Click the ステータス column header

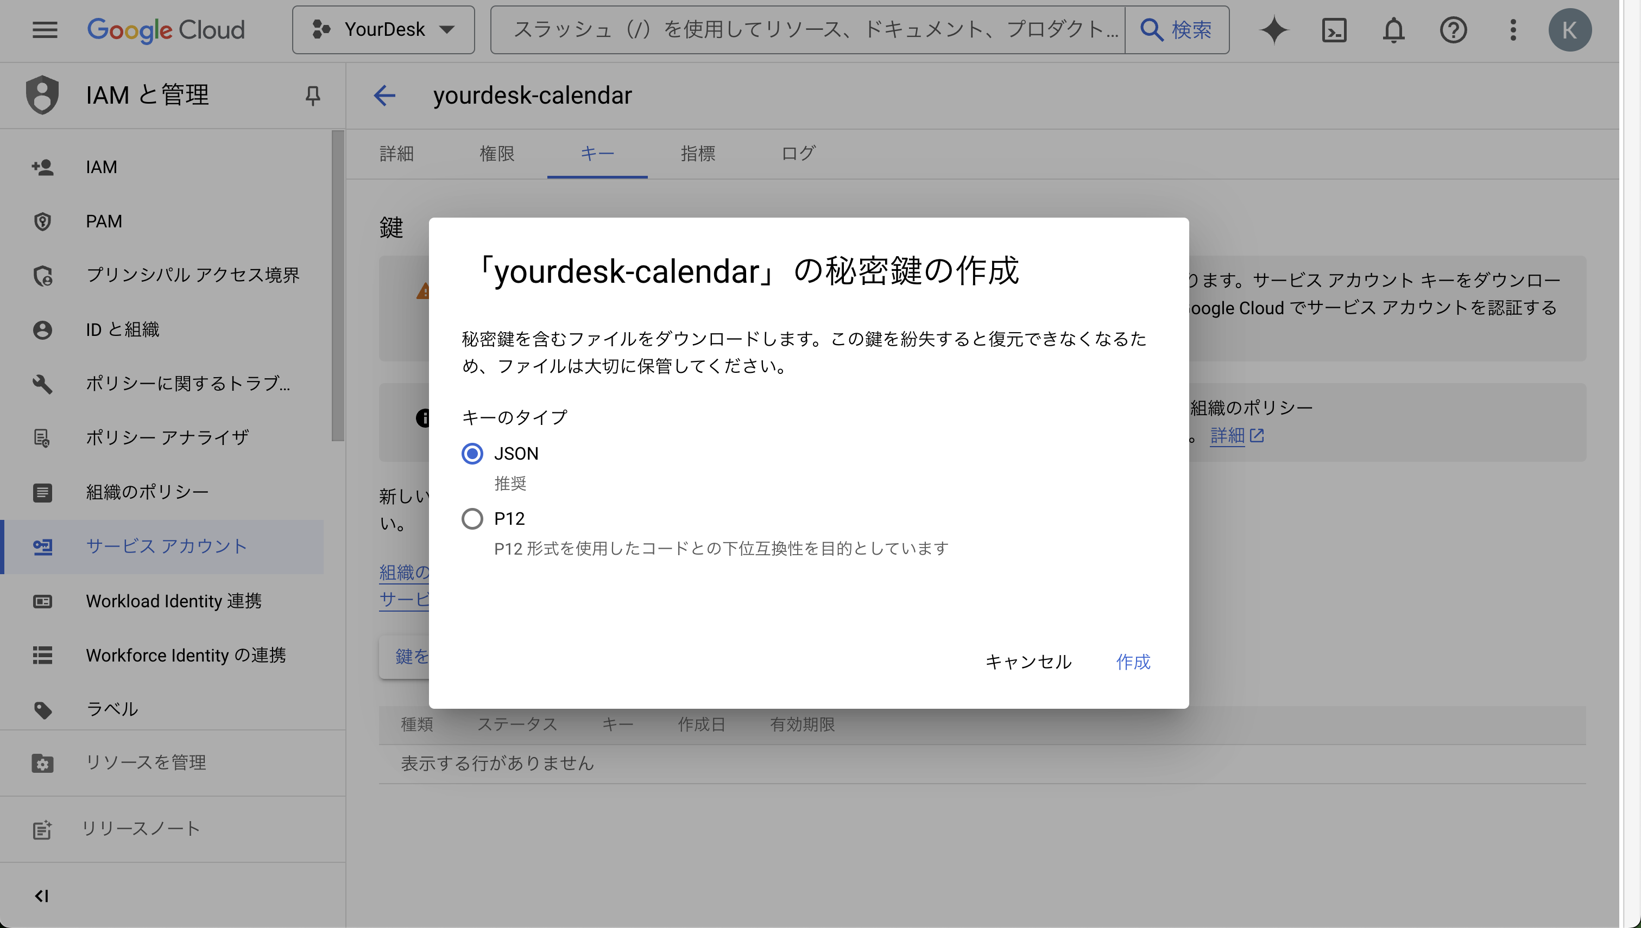pyautogui.click(x=517, y=724)
